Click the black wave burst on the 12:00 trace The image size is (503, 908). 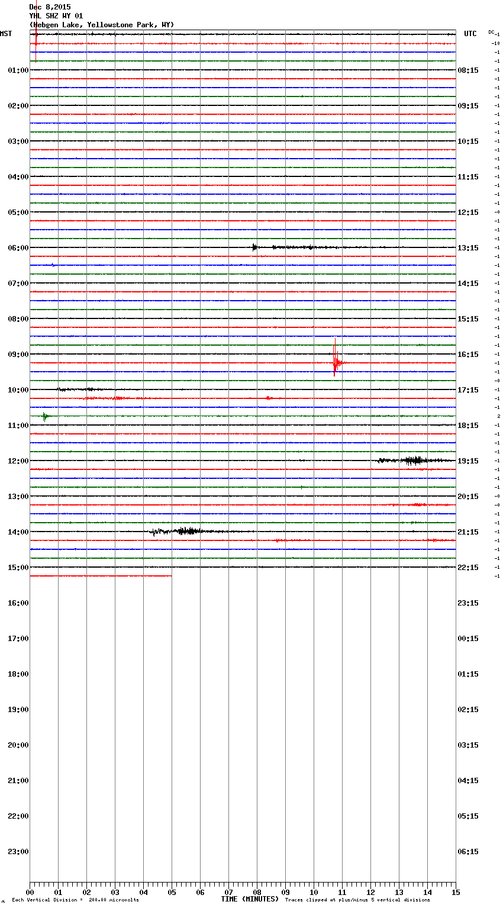414,461
